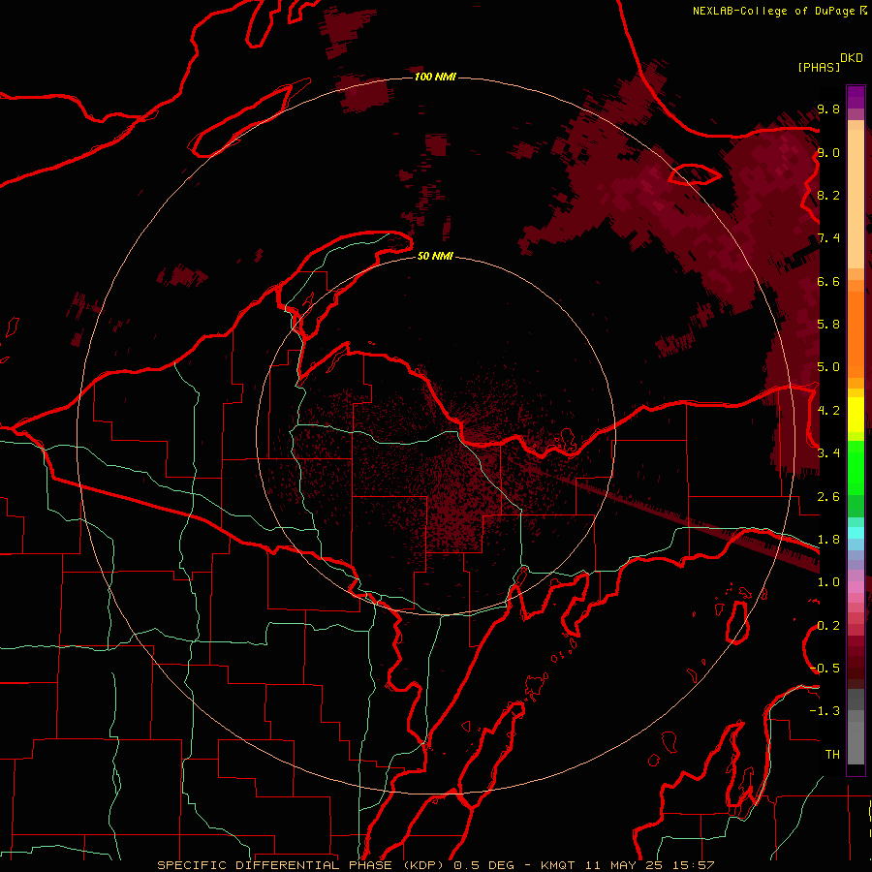Click the NEXLAB-College of DuPage label

(x=774, y=11)
